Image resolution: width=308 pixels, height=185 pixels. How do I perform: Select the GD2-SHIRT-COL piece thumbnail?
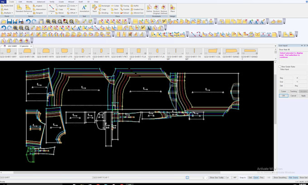coord(212,52)
